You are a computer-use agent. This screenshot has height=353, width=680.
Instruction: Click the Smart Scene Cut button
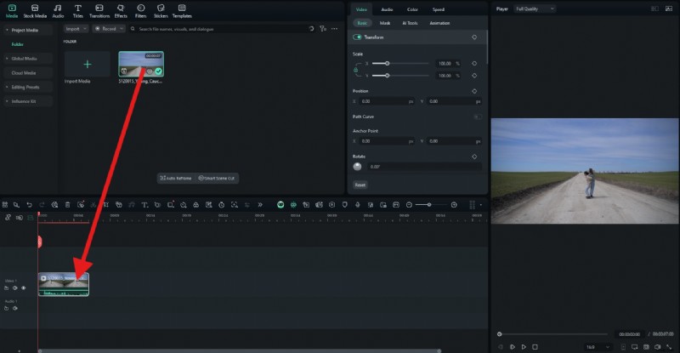coord(217,178)
